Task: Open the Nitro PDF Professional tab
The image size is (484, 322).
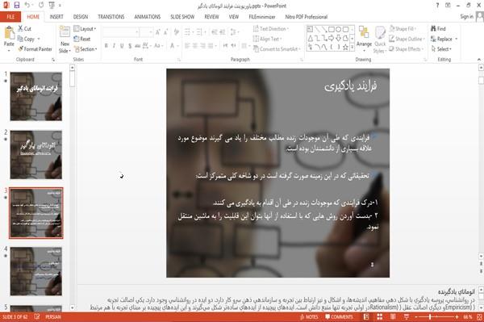Action: pyautogui.click(x=307, y=17)
